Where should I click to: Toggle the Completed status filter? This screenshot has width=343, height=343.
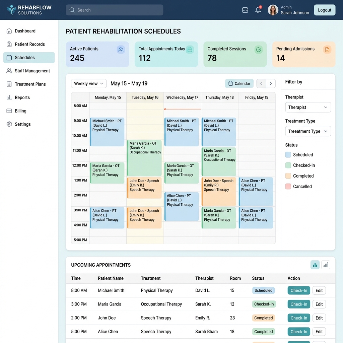(x=288, y=176)
